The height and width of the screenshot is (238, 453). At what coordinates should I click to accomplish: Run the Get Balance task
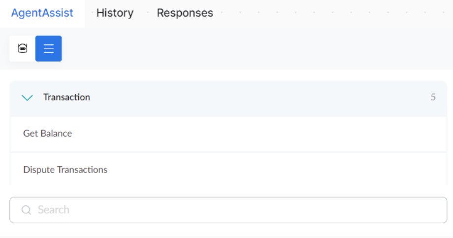(48, 134)
